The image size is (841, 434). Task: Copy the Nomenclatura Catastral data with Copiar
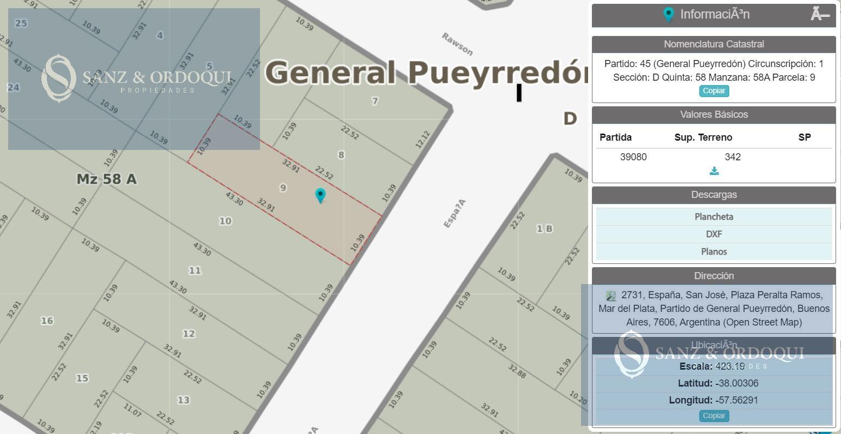click(x=714, y=91)
